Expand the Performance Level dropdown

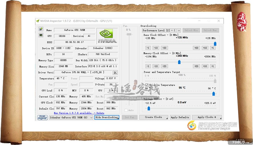(162, 30)
